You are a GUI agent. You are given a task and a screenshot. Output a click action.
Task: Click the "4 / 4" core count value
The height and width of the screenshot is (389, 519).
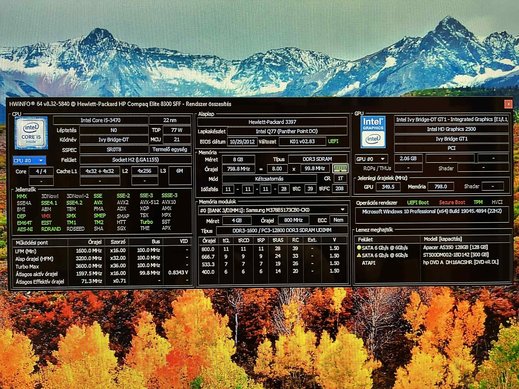click(x=41, y=171)
